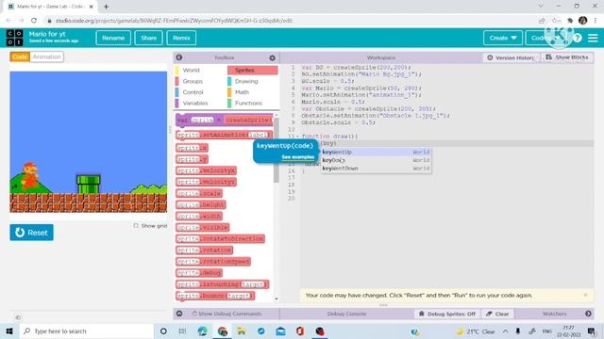Image resolution: width=604 pixels, height=339 pixels.
Task: Open Microsoft Edge from taskbar
Action: point(203,331)
